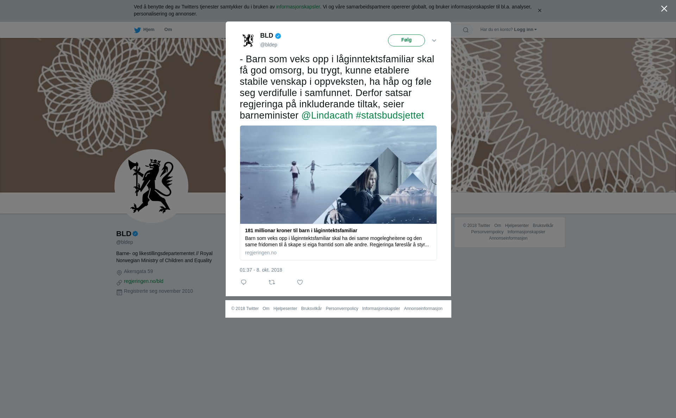The height and width of the screenshot is (418, 676).
Task: Open the Logg inn dropdown
Action: (525, 30)
